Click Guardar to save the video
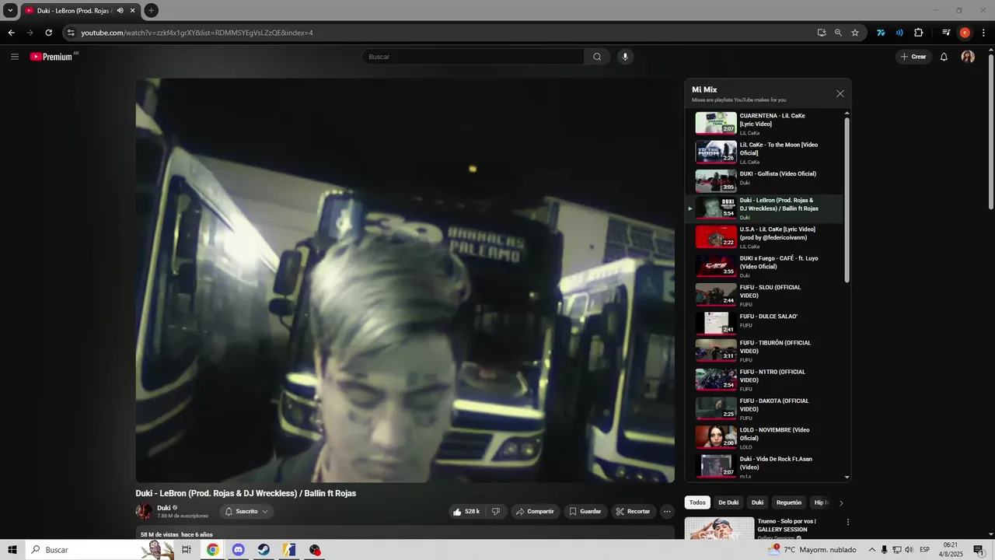This screenshot has height=560, width=995. tap(585, 512)
